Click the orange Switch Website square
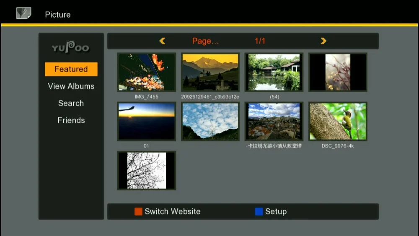This screenshot has width=419, height=236. pyautogui.click(x=138, y=211)
